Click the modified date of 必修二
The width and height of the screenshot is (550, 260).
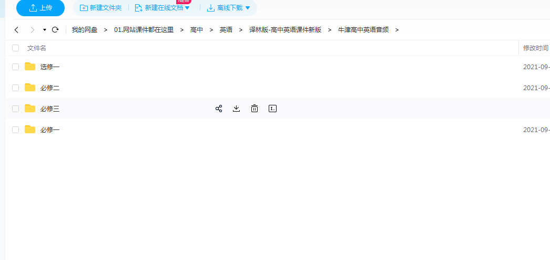coord(536,88)
